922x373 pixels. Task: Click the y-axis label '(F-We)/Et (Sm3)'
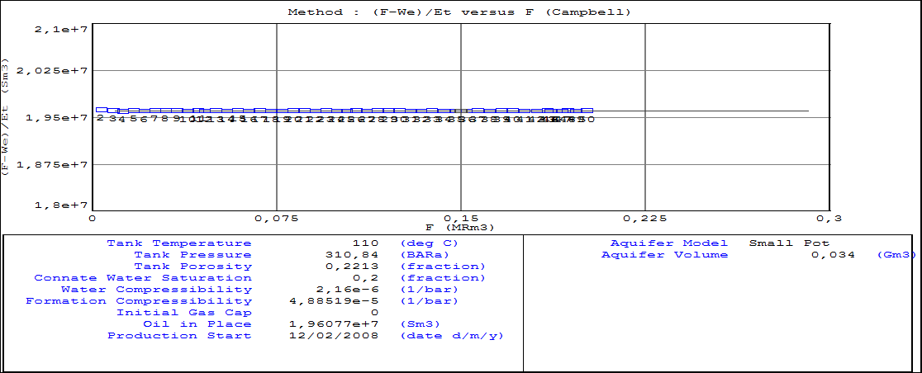pos(5,116)
